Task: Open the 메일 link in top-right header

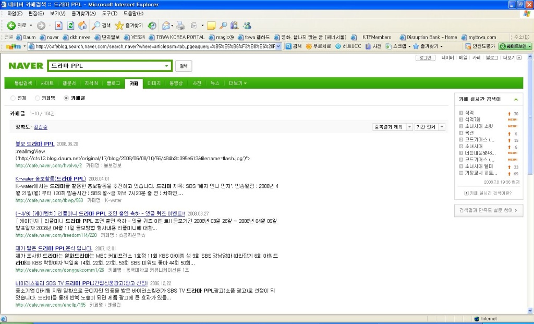Action: click(x=463, y=58)
